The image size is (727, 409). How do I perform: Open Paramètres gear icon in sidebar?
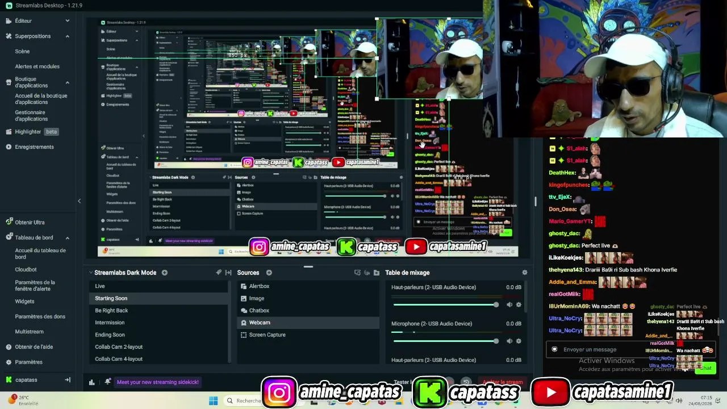coord(9,362)
